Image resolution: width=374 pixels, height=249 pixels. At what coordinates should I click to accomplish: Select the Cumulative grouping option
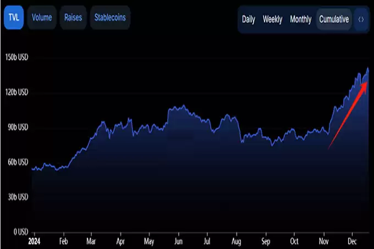(334, 19)
